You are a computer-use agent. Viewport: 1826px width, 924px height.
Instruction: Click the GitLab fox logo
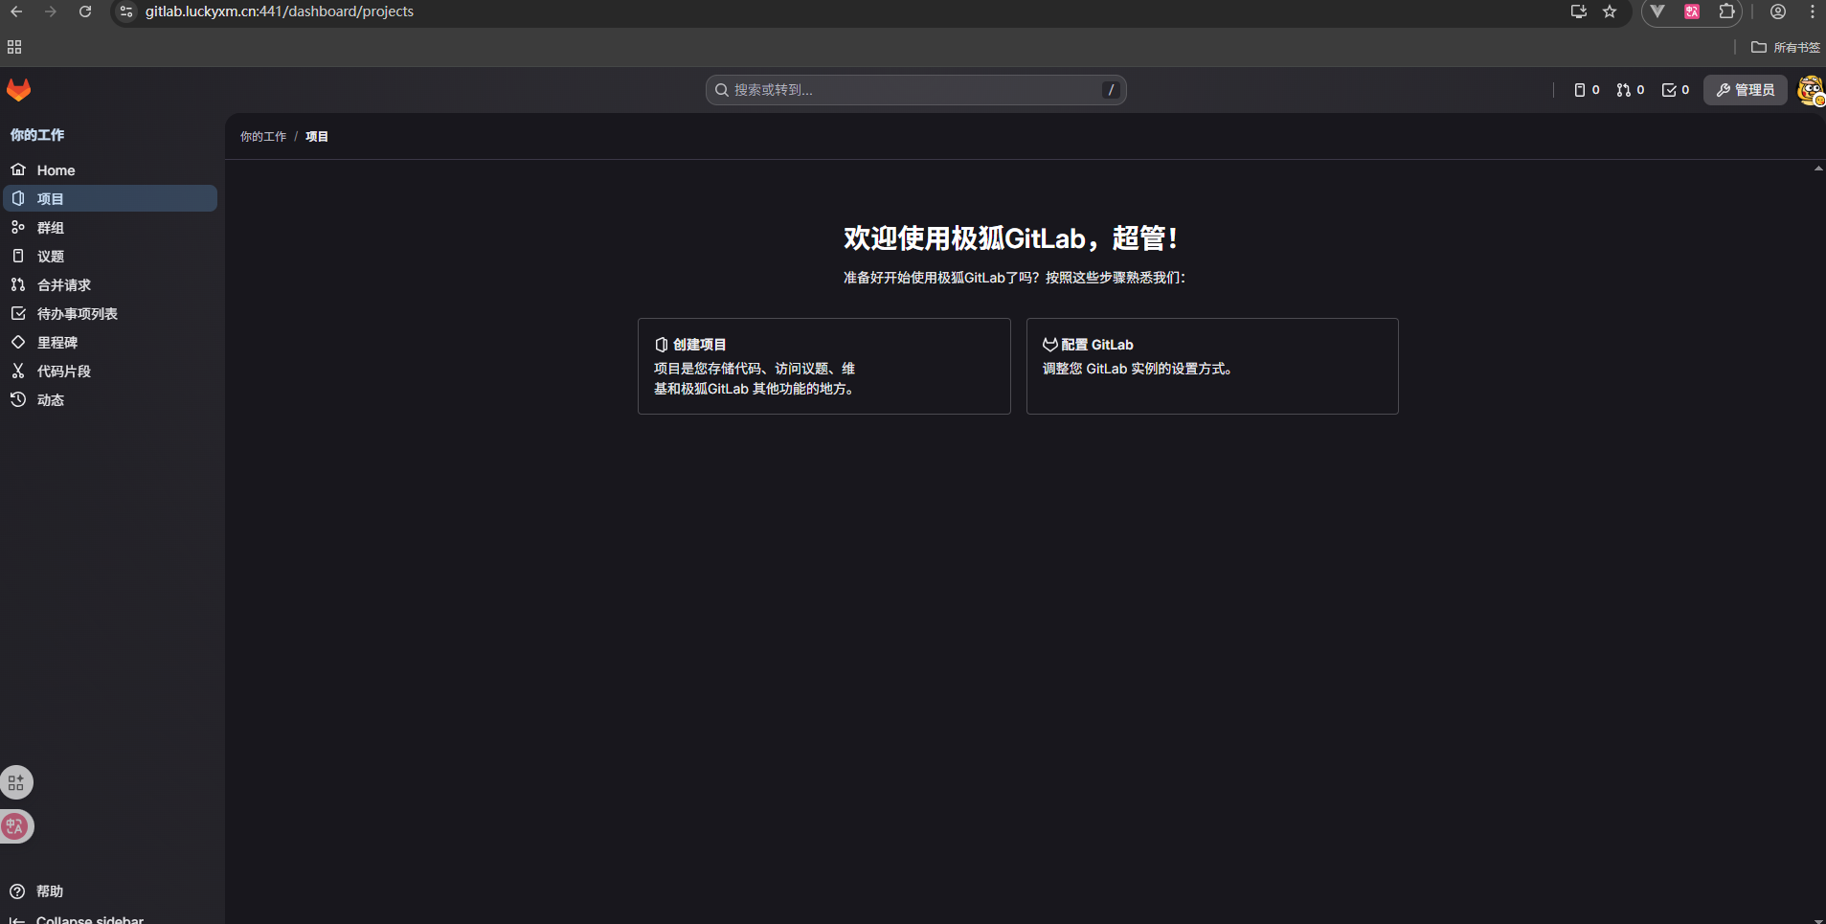click(19, 90)
